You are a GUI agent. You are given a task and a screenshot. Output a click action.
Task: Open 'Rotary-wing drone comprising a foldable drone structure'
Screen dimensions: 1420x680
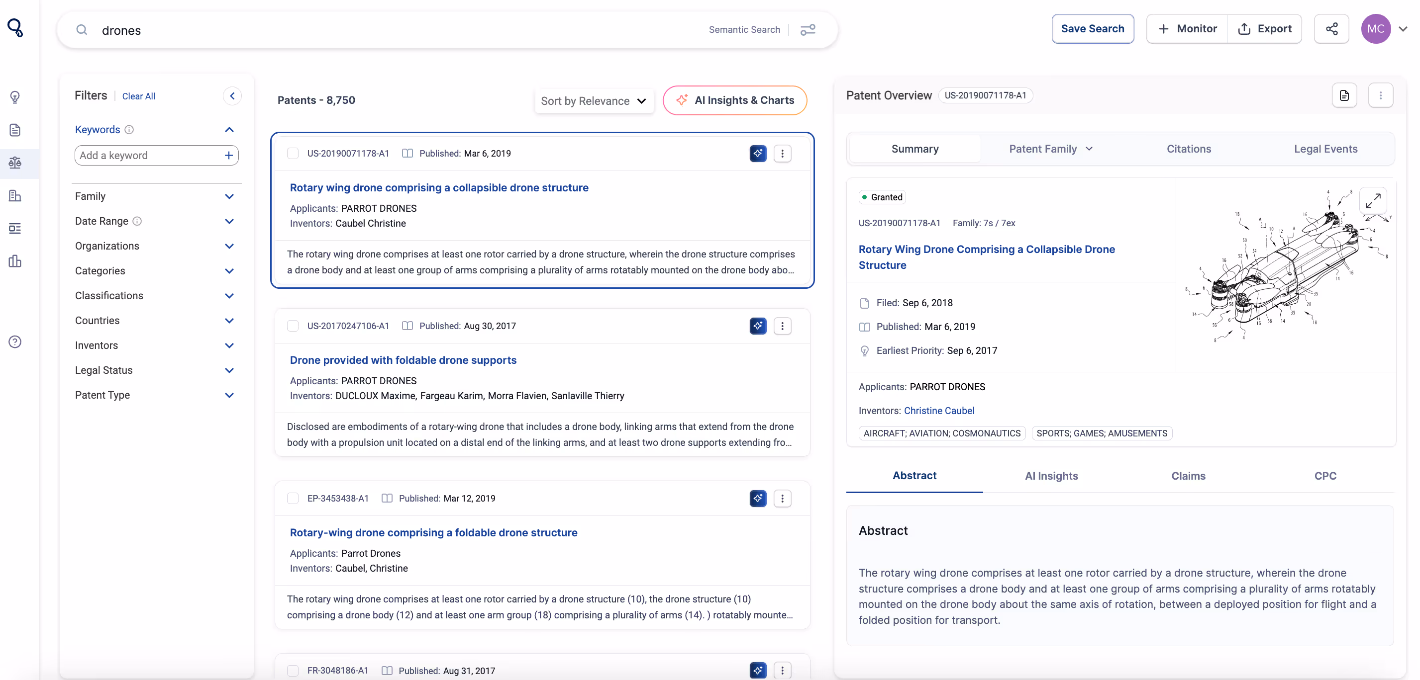pos(433,532)
